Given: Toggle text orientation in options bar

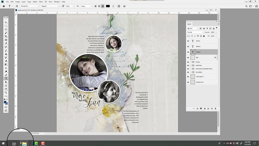Looking at the screenshot, I should (17, 6).
